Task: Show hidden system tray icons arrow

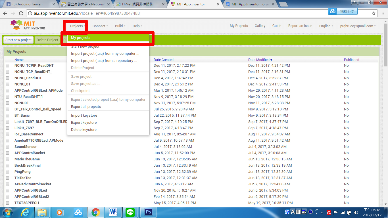Action: (322, 212)
